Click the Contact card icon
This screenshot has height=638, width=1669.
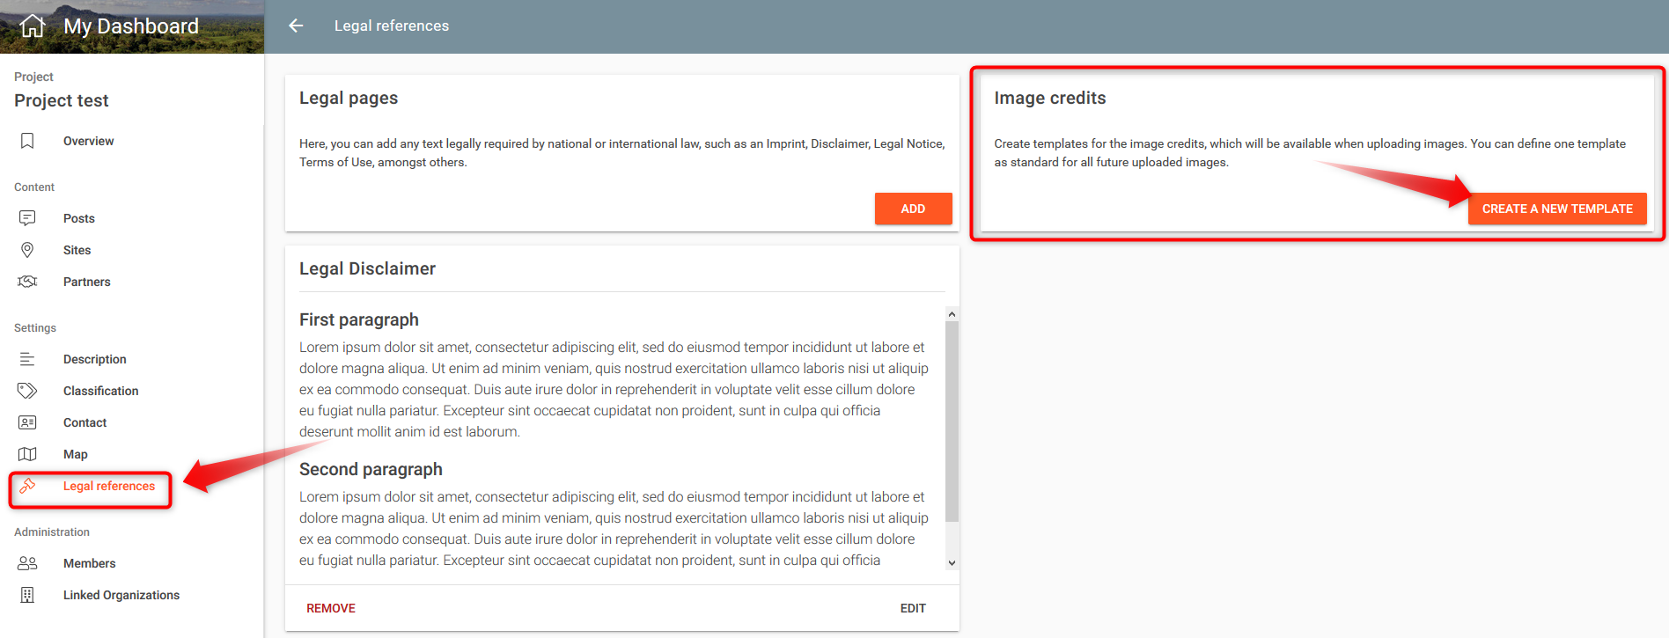tap(27, 422)
